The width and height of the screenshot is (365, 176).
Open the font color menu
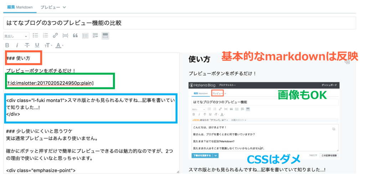point(60,45)
